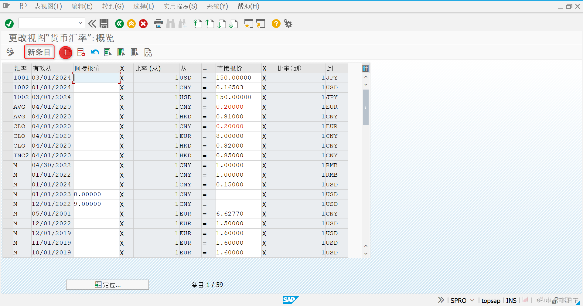Open the 定位 positioning dialog

click(x=107, y=284)
